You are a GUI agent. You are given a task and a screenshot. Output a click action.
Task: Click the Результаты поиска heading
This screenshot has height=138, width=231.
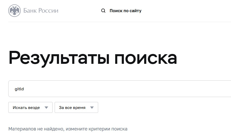(x=93, y=58)
